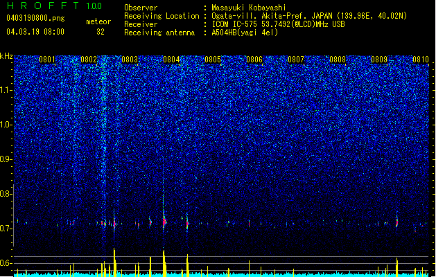Click the Ogata-vill. Akita-Pref. JAPAN location text
Screen dimensions: 436x277
coord(309,16)
